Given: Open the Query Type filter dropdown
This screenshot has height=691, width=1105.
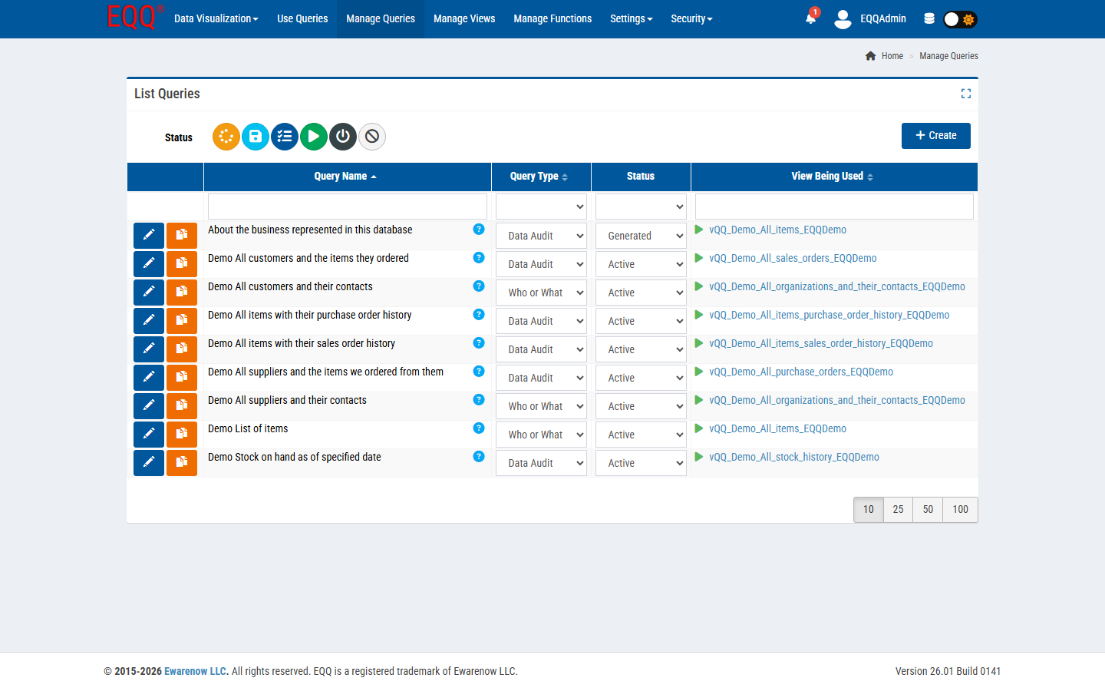Looking at the screenshot, I should pos(541,206).
